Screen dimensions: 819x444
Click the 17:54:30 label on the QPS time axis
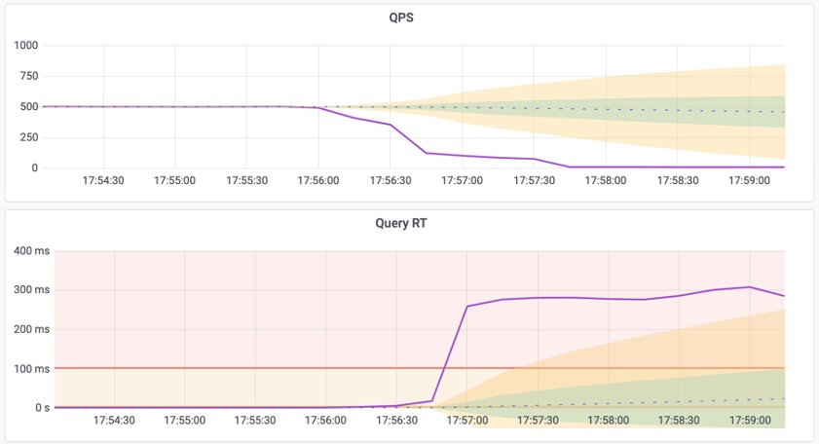coord(102,181)
